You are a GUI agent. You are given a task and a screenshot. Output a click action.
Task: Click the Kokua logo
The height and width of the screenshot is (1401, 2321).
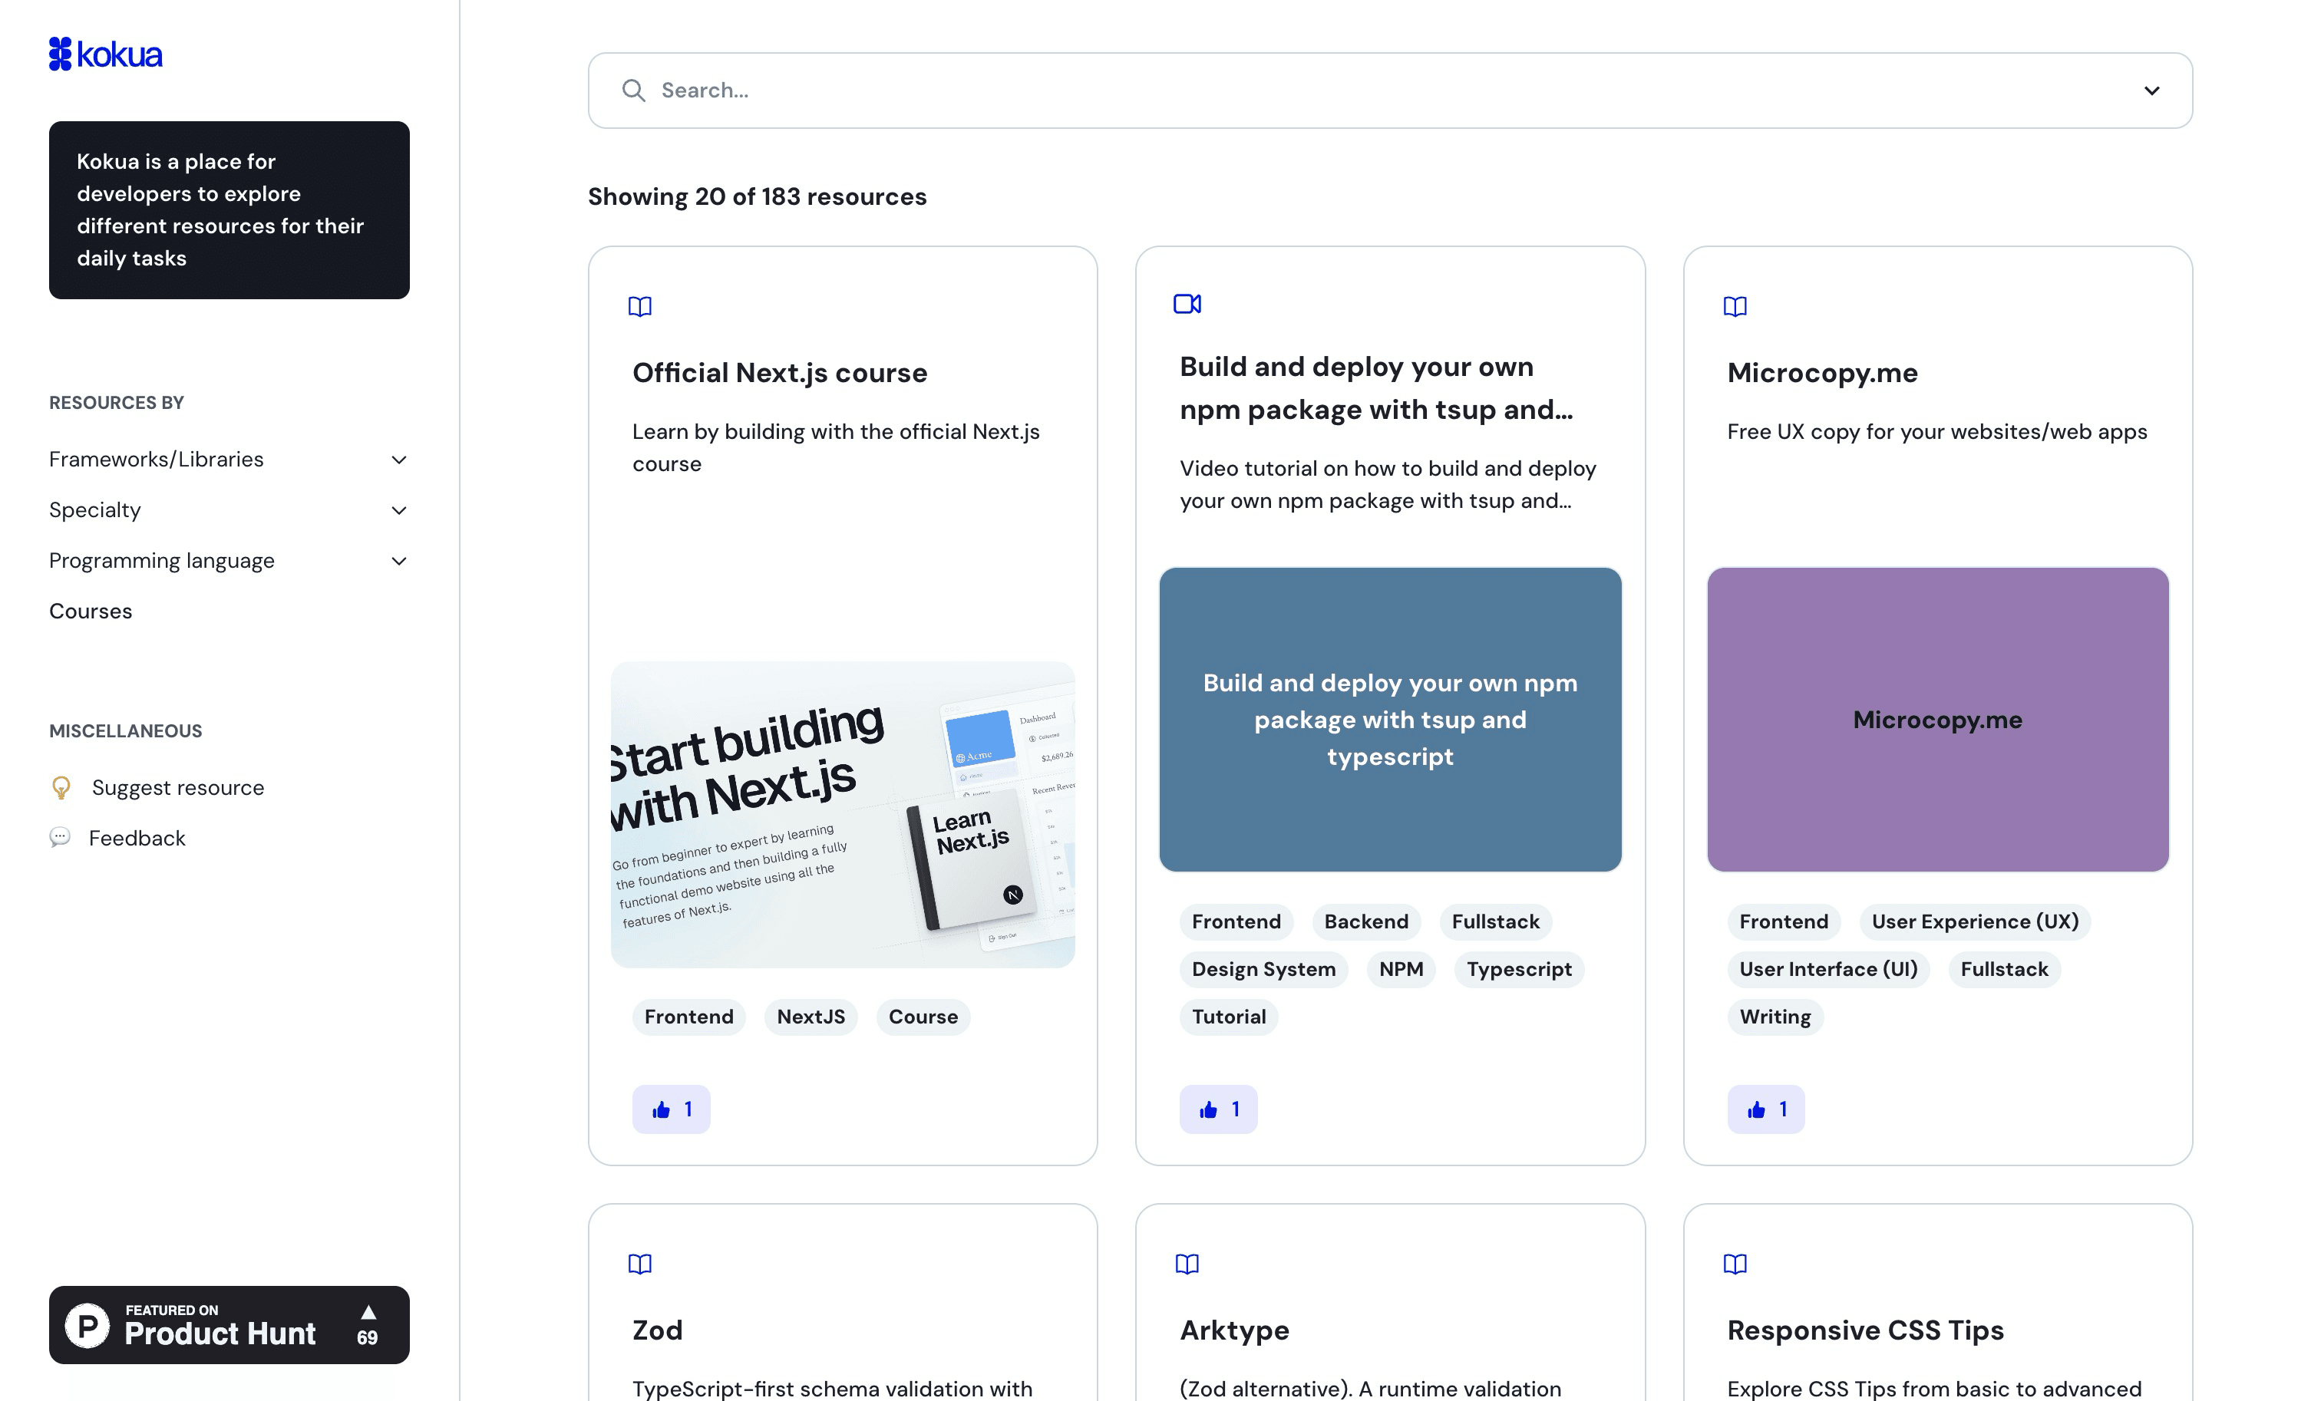coord(105,54)
